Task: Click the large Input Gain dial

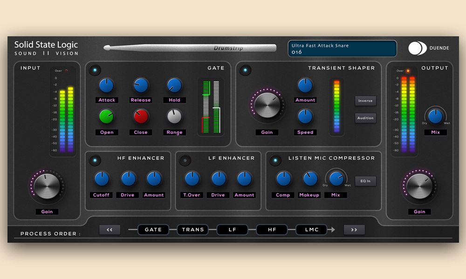Action: pyautogui.click(x=47, y=187)
